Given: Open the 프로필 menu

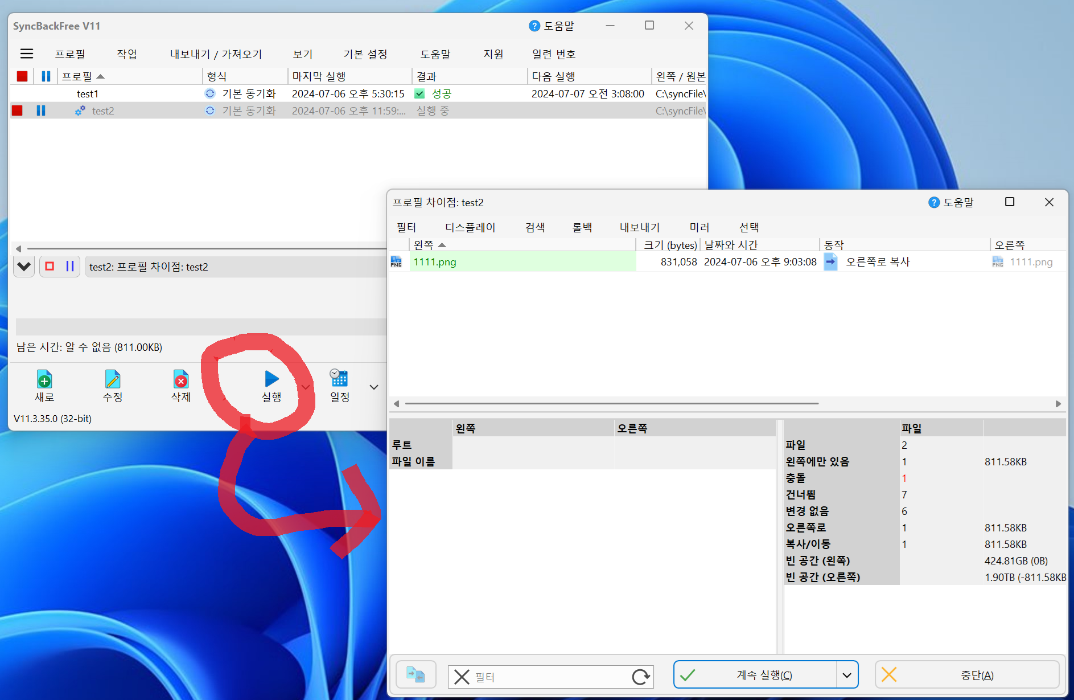Looking at the screenshot, I should pyautogui.click(x=70, y=54).
